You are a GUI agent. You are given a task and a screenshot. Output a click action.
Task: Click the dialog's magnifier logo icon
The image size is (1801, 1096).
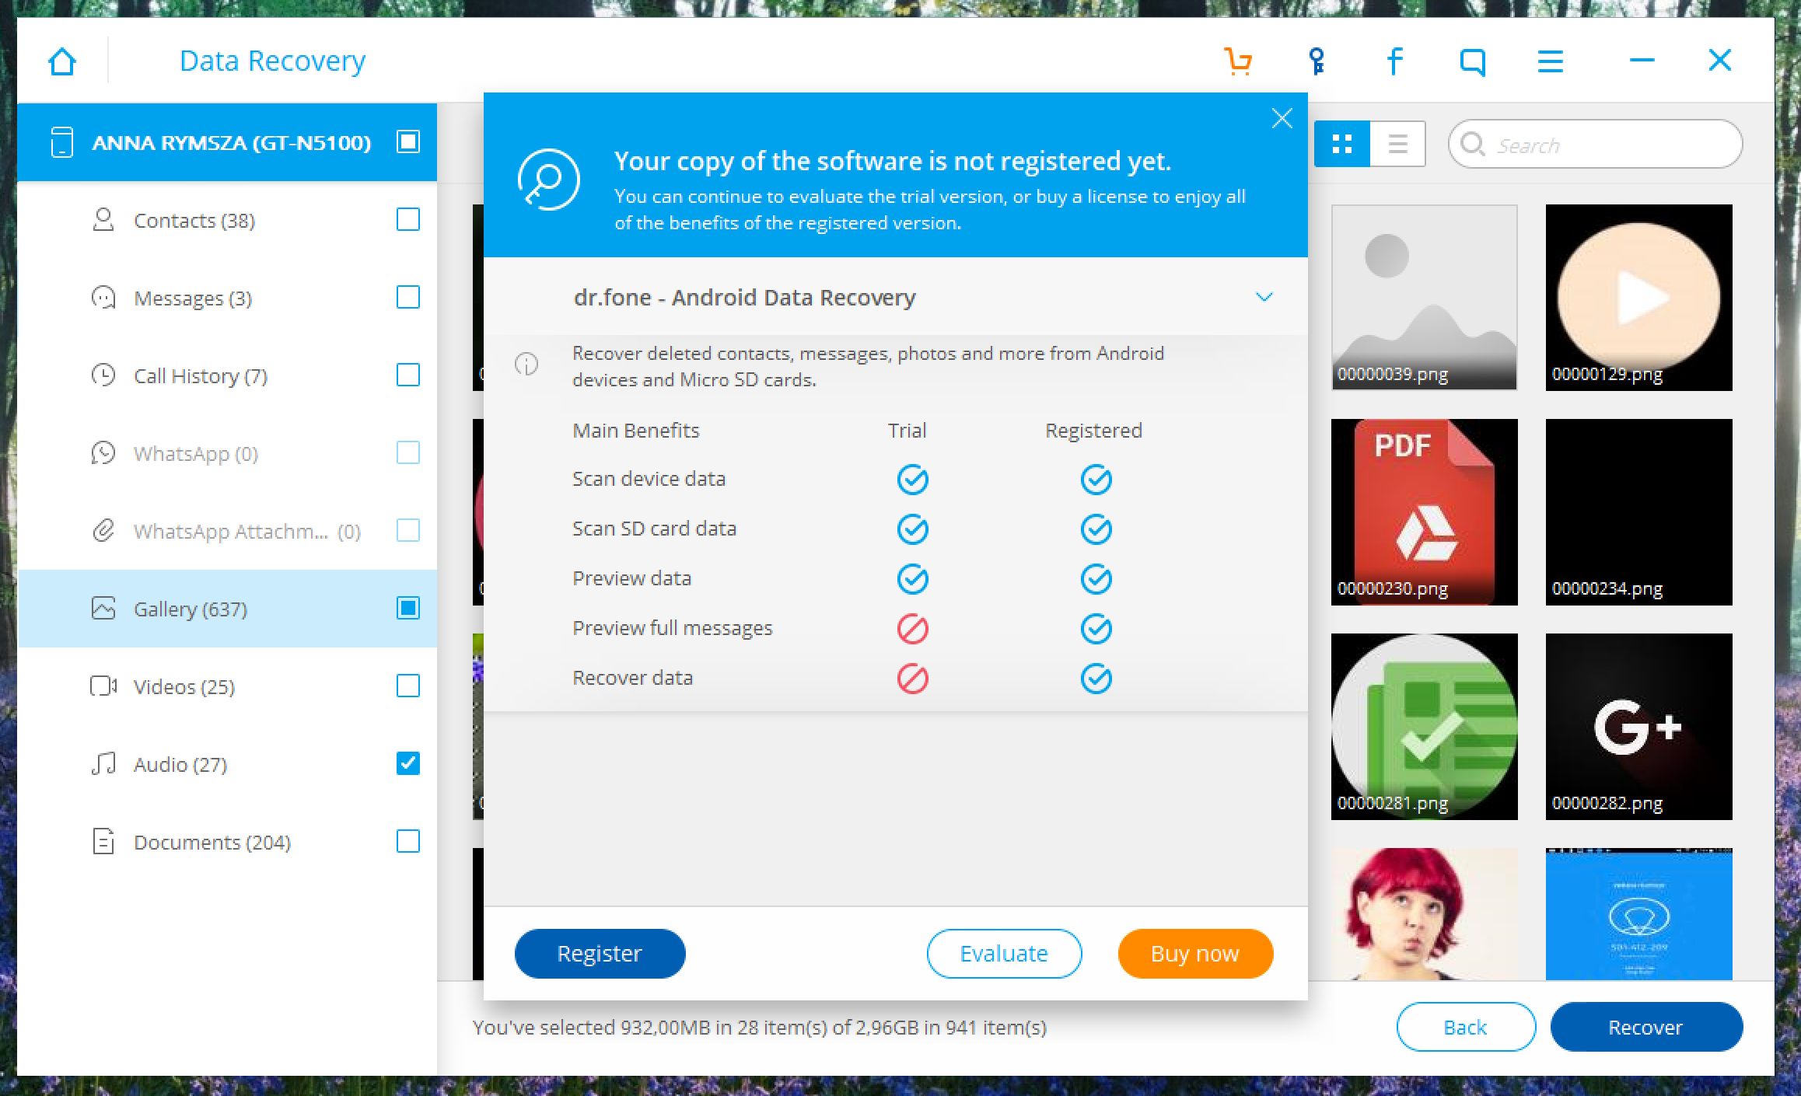pyautogui.click(x=549, y=180)
